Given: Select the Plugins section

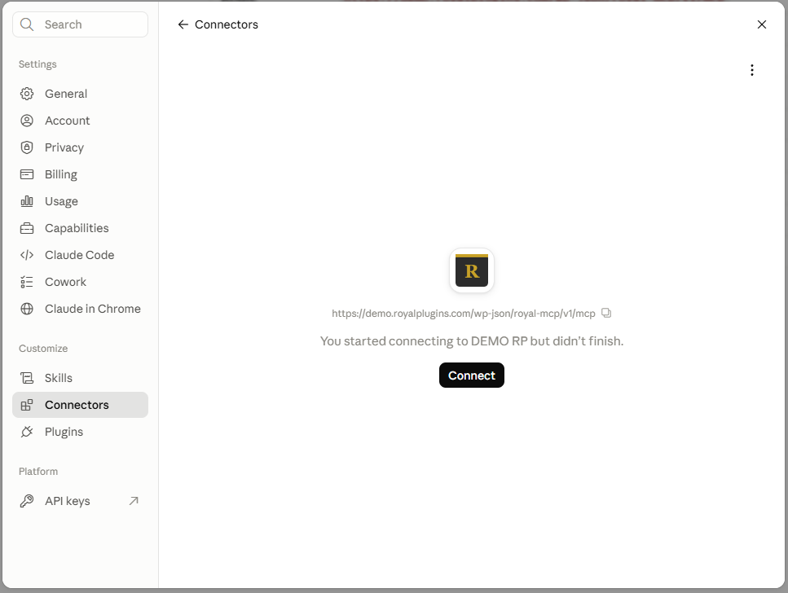Looking at the screenshot, I should (x=81, y=432).
